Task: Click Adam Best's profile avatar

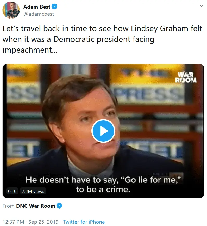Action: pyautogui.click(x=11, y=10)
